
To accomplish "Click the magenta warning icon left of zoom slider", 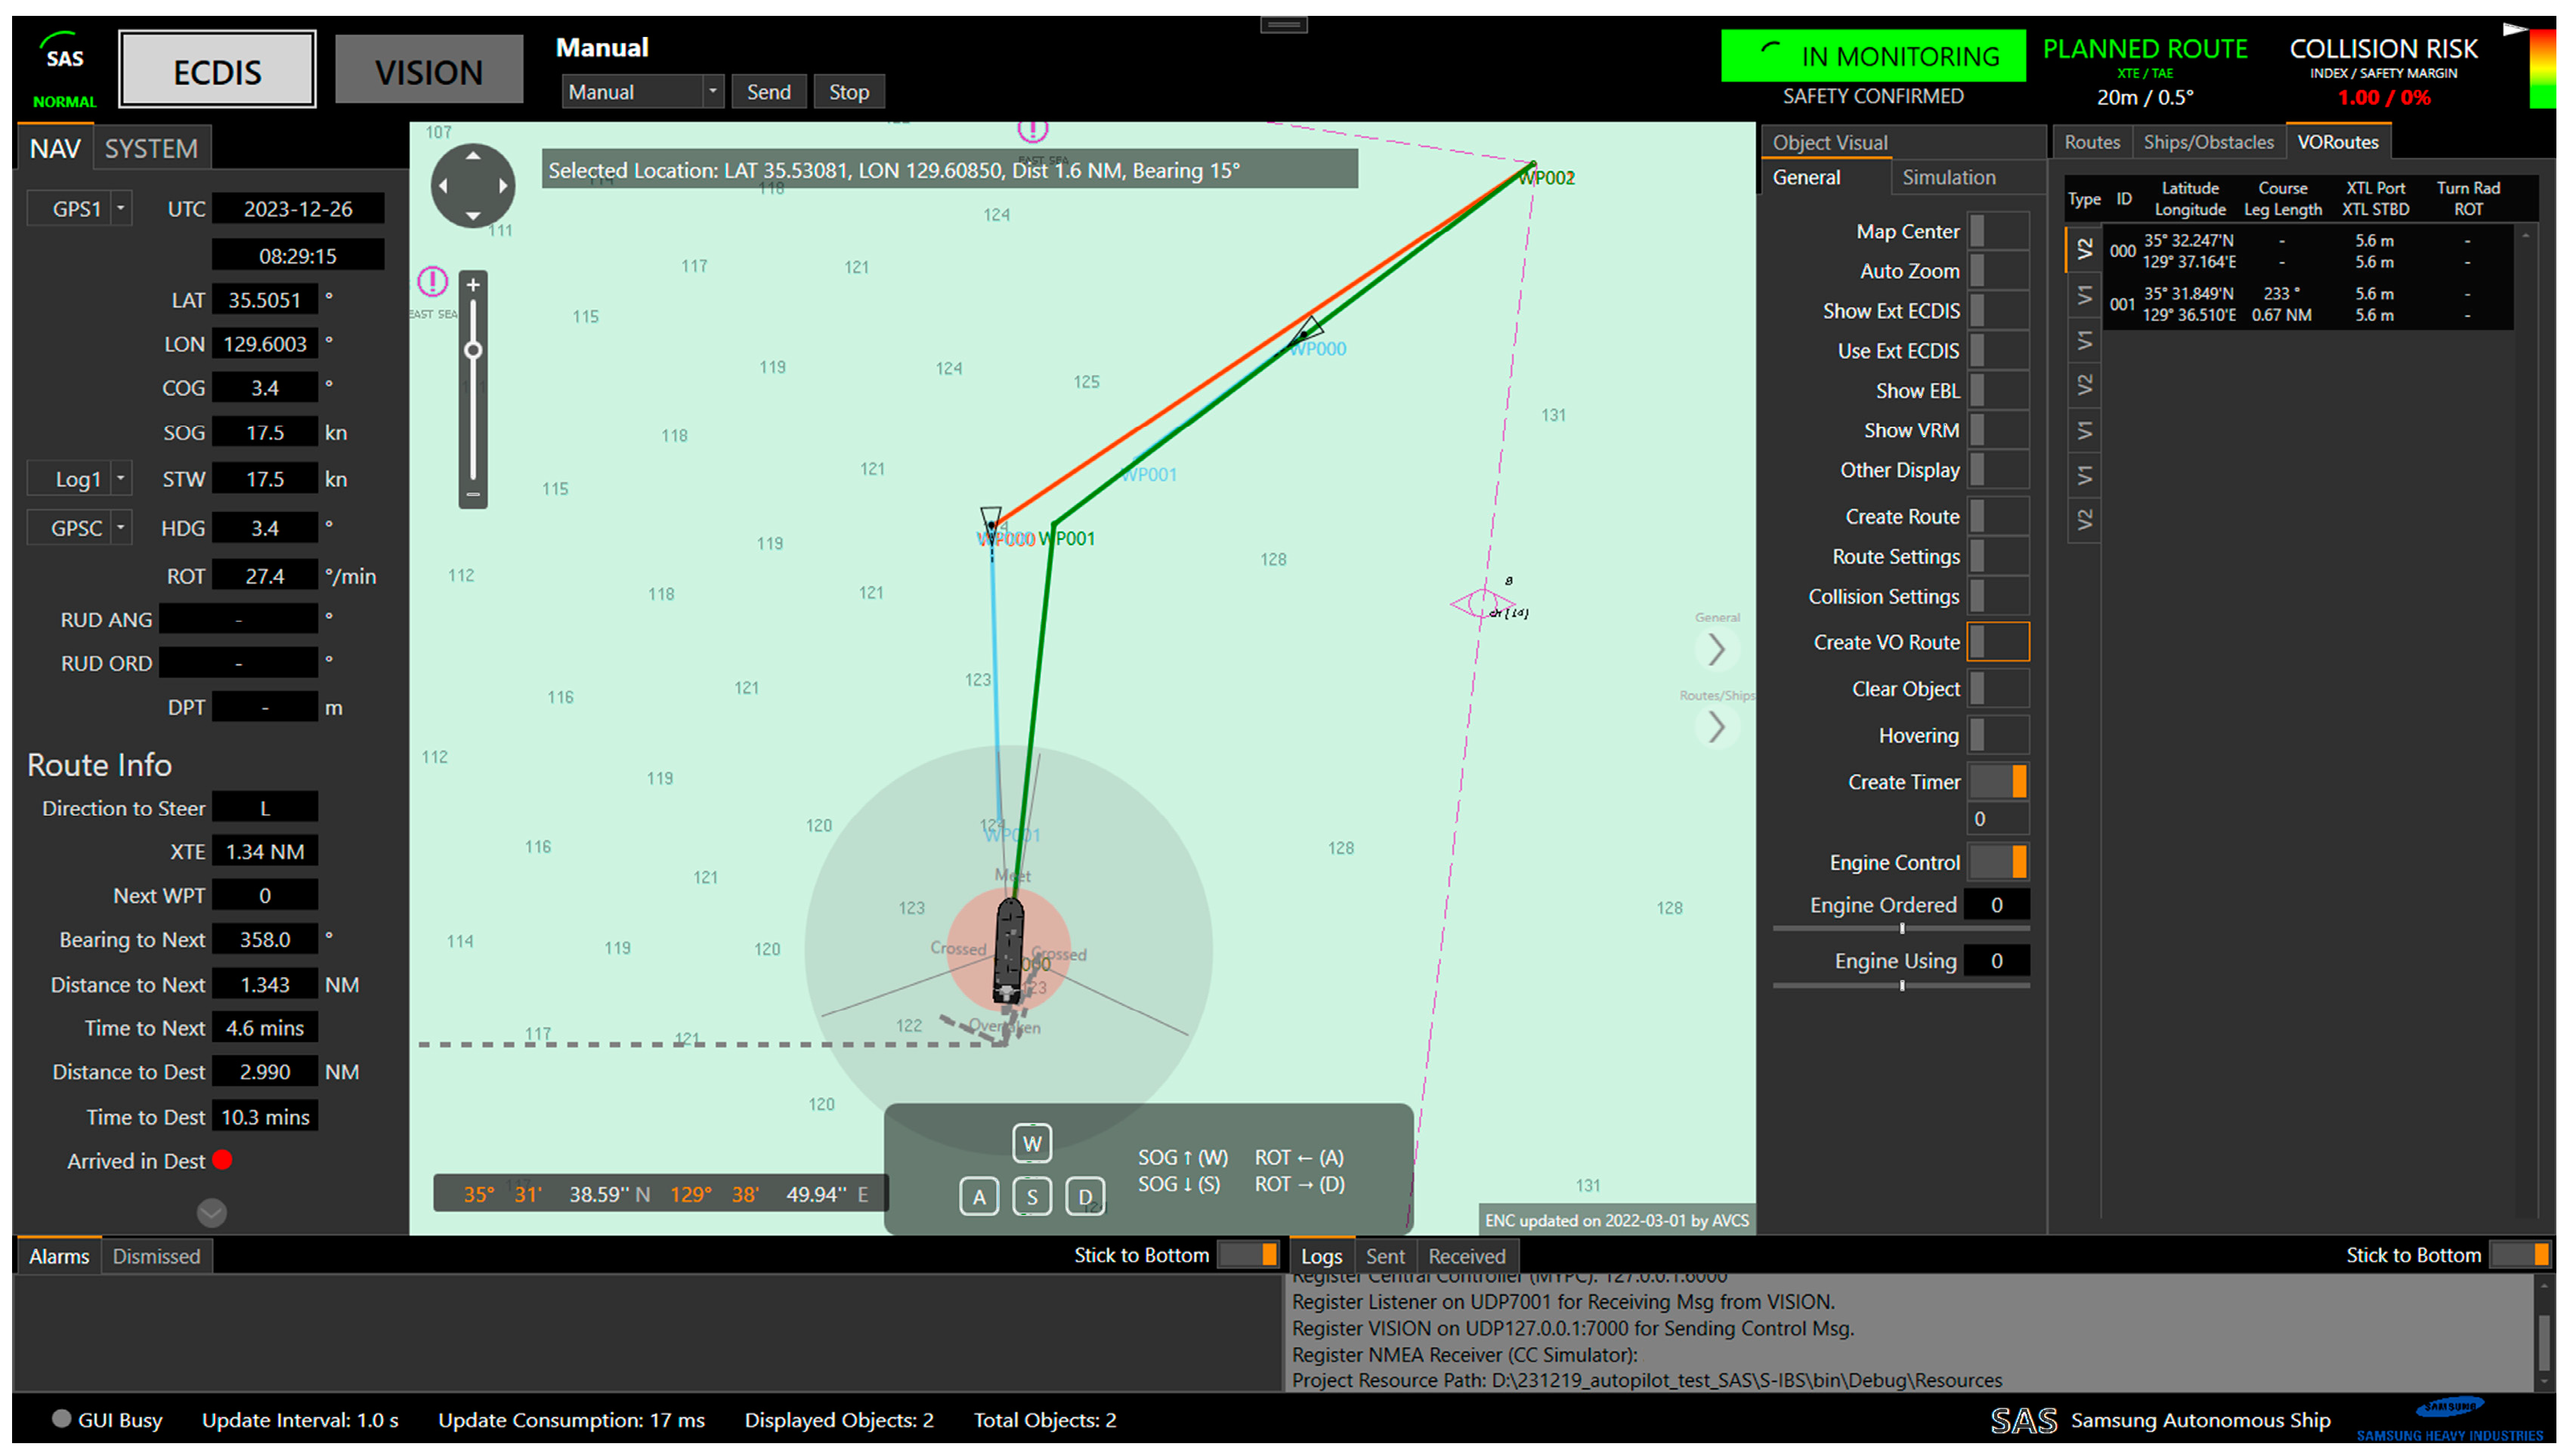I will 432,282.
